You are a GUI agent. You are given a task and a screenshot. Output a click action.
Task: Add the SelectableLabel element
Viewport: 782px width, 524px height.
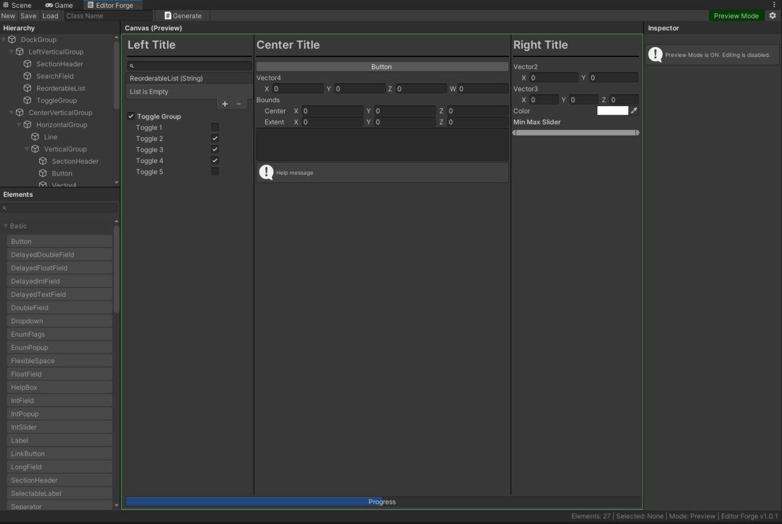click(x=60, y=493)
